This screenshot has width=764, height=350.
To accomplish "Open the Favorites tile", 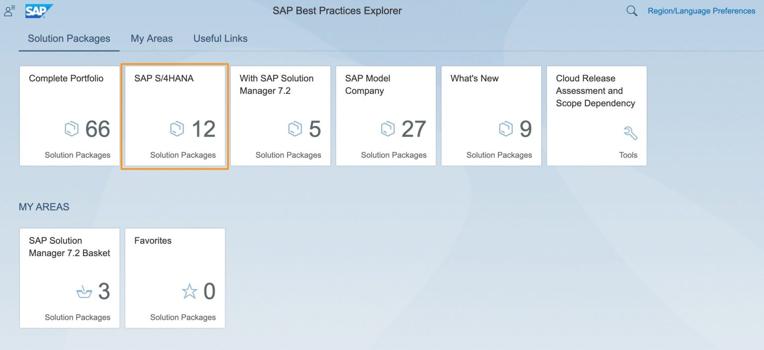I will click(175, 278).
